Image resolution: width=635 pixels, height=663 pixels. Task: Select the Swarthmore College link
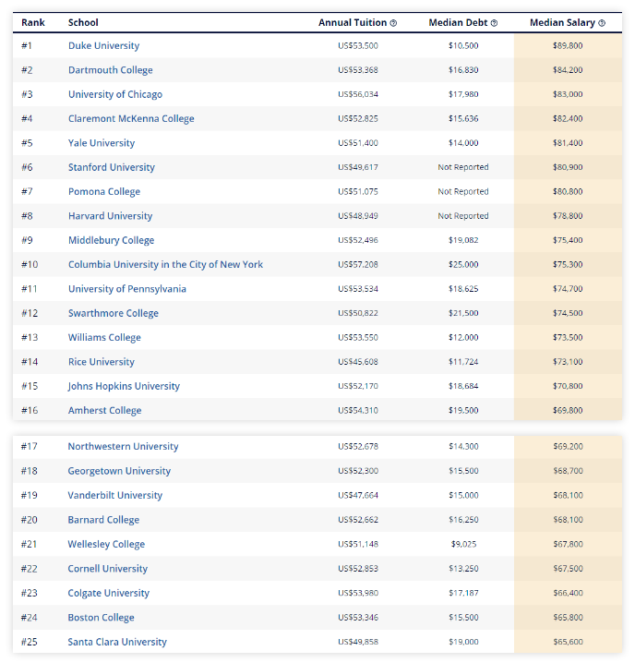(114, 313)
